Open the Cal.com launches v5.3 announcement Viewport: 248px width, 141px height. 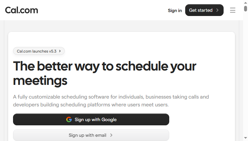[x=39, y=51]
